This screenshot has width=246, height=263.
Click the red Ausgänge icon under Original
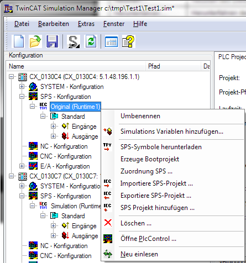[65, 136]
